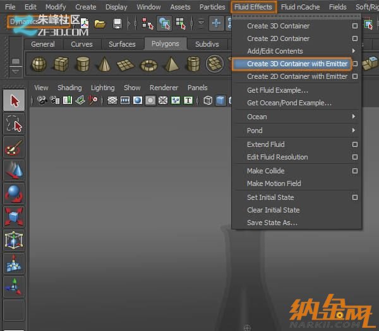379x331 pixels.
Task: Expand the Ocean submenu
Action: [297, 117]
